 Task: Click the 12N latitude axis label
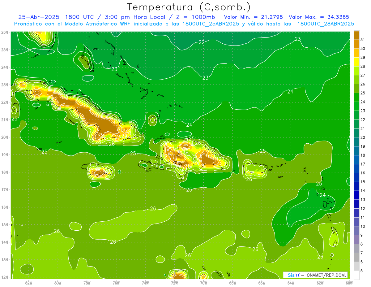tap(5, 277)
